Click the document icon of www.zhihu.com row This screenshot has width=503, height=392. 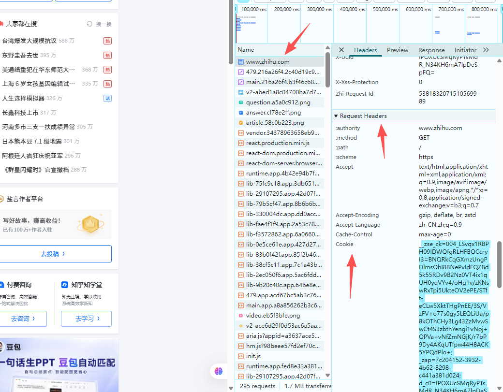click(240, 61)
